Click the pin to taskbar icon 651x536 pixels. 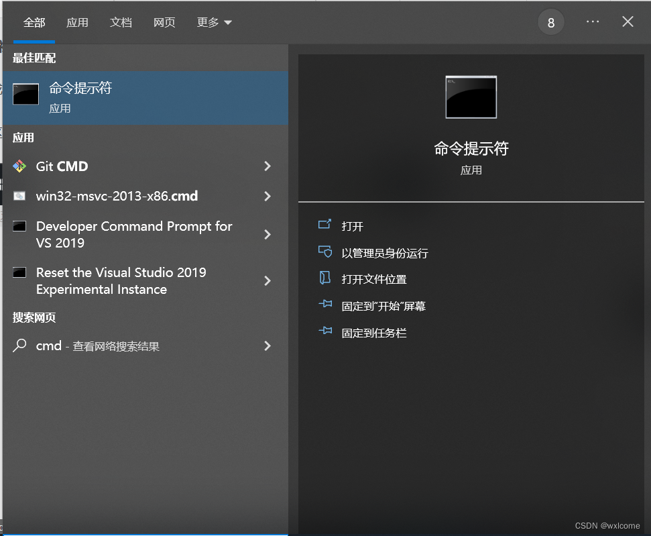pos(325,331)
